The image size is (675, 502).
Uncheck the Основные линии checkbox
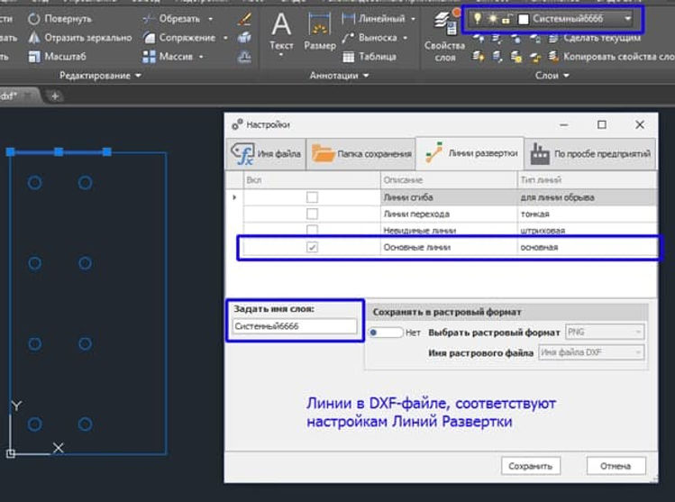(312, 247)
